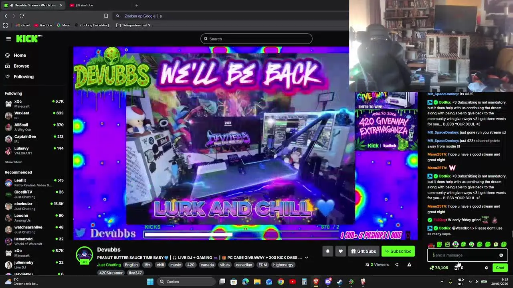Viewport: 513px width, 288px height.
Task: Open AliScall channel in Following list
Action: click(x=34, y=127)
